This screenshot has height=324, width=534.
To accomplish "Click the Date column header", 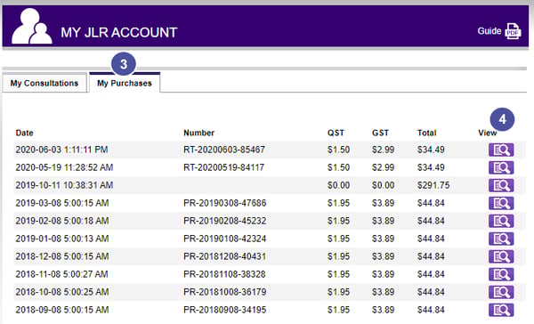I will (x=24, y=133).
